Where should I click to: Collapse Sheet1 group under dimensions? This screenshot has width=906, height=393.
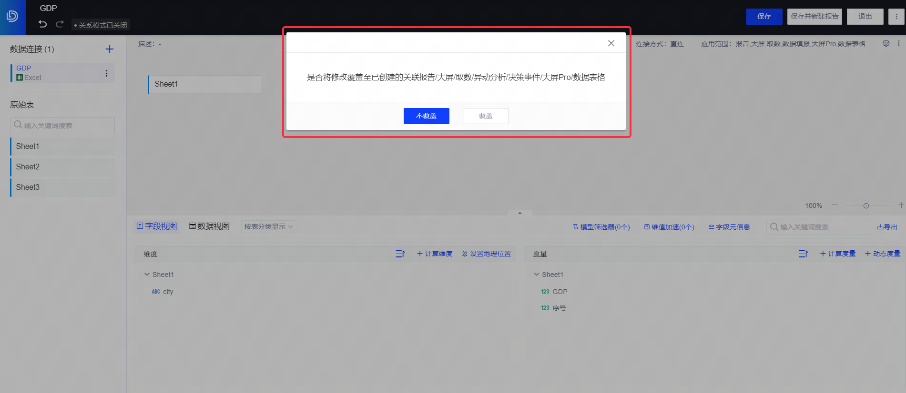coord(147,275)
